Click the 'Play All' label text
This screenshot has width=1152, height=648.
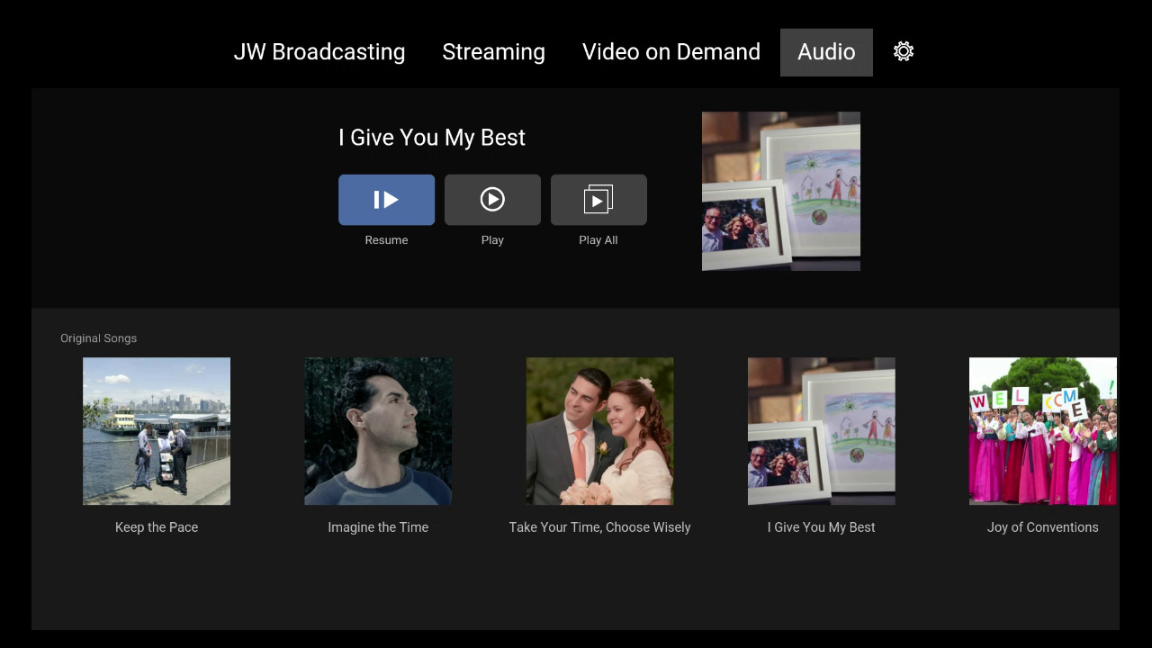[x=598, y=240]
